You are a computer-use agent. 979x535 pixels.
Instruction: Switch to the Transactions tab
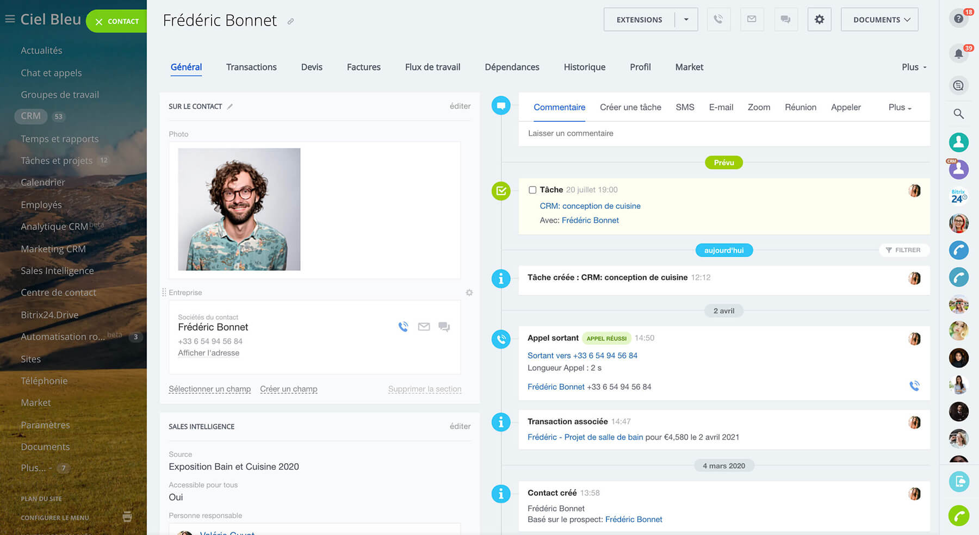click(x=251, y=67)
